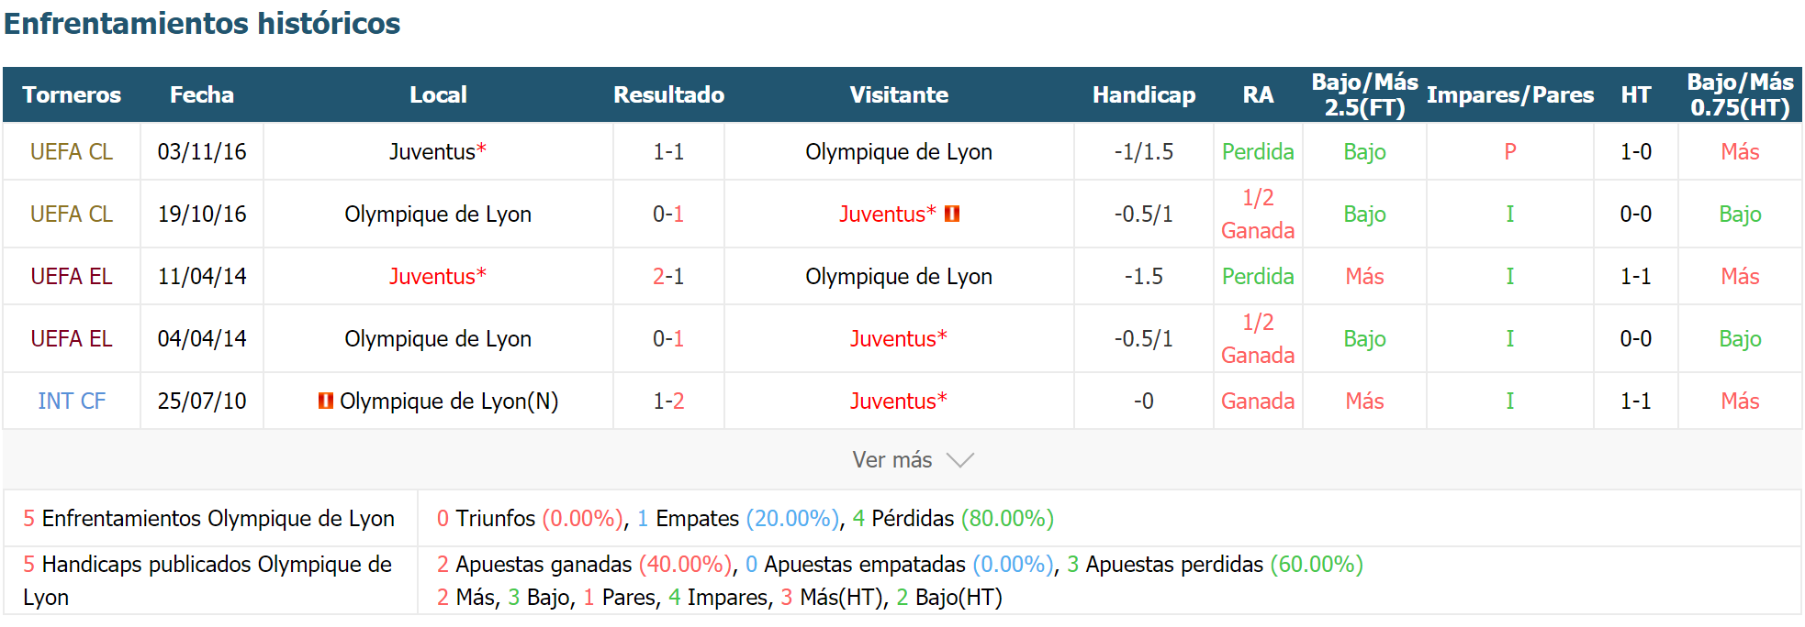Click the Resultado column header
The image size is (1805, 627).
click(x=668, y=94)
